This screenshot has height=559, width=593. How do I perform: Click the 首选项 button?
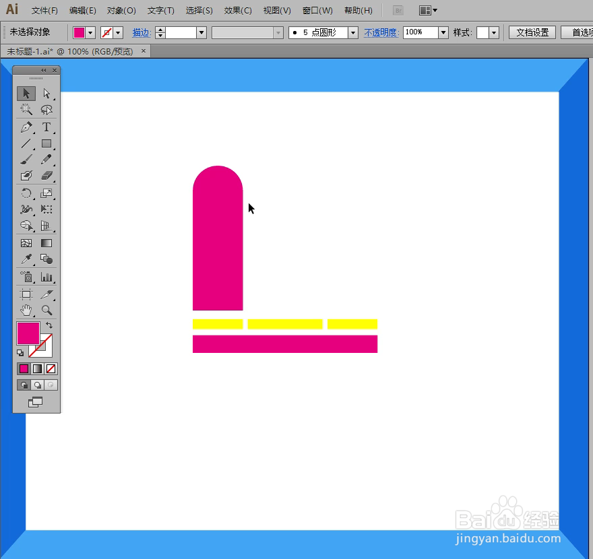(x=577, y=32)
